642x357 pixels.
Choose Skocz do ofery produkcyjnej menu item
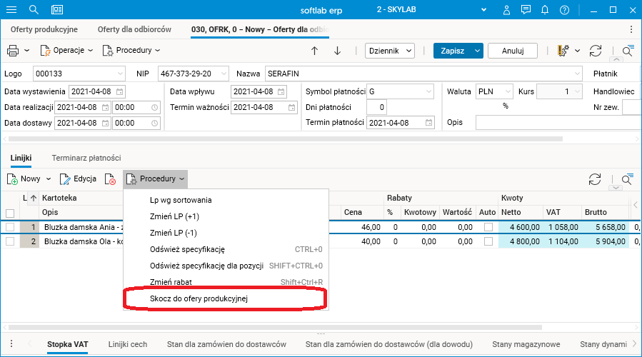pos(226,298)
